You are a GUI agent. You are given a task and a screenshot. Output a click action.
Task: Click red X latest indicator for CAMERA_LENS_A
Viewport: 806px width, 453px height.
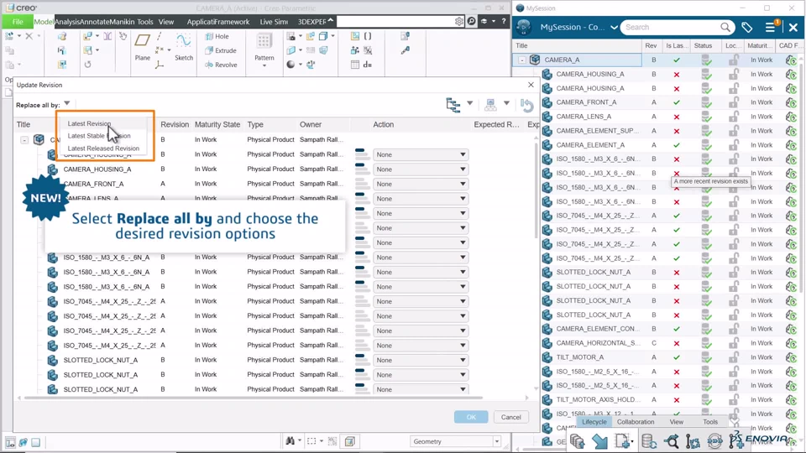(x=677, y=117)
